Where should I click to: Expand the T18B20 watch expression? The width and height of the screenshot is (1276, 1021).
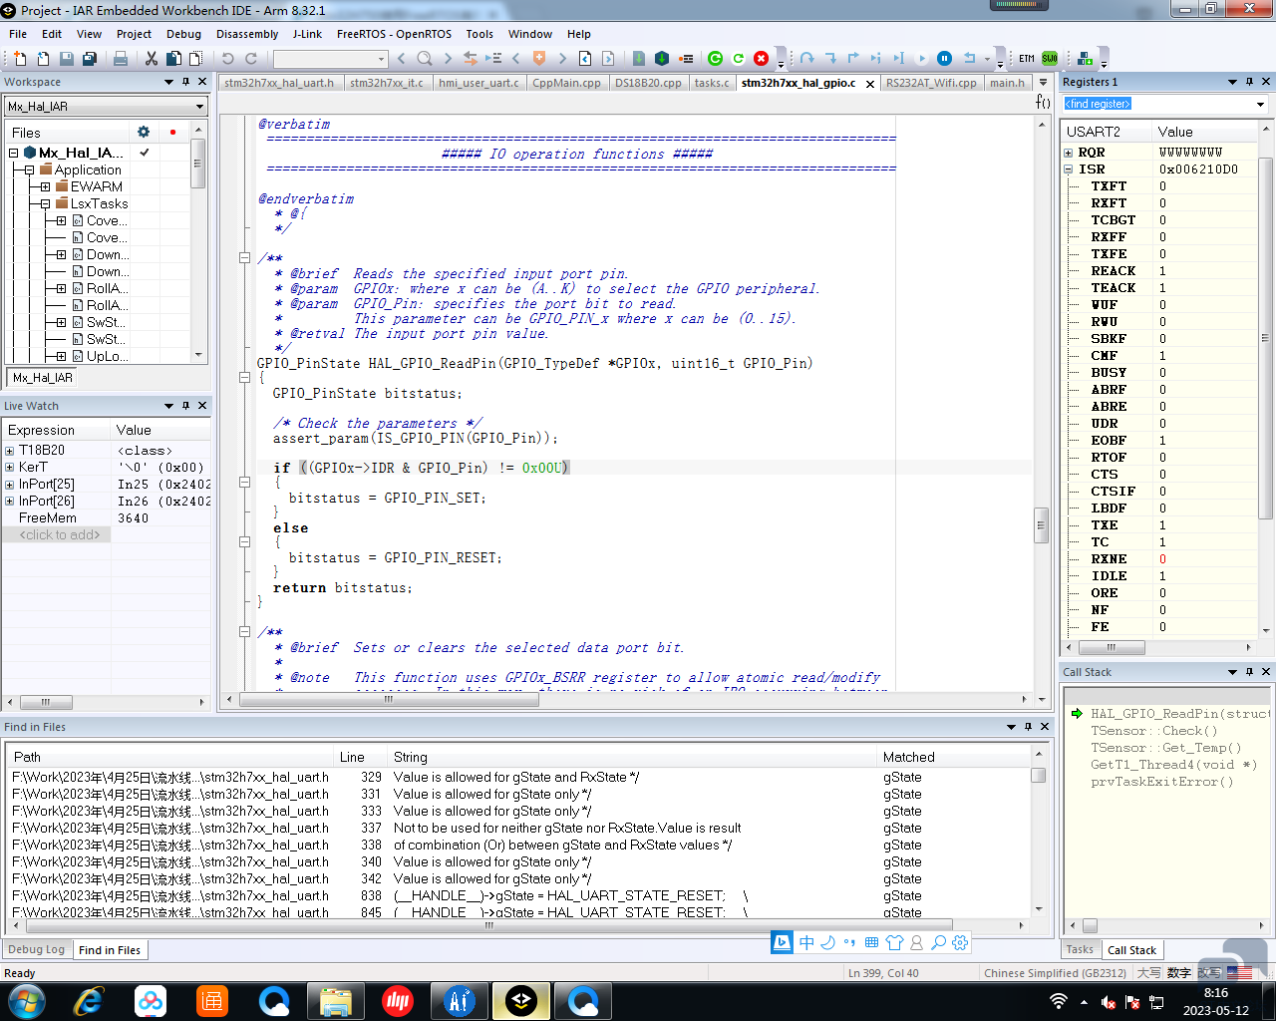(10, 451)
